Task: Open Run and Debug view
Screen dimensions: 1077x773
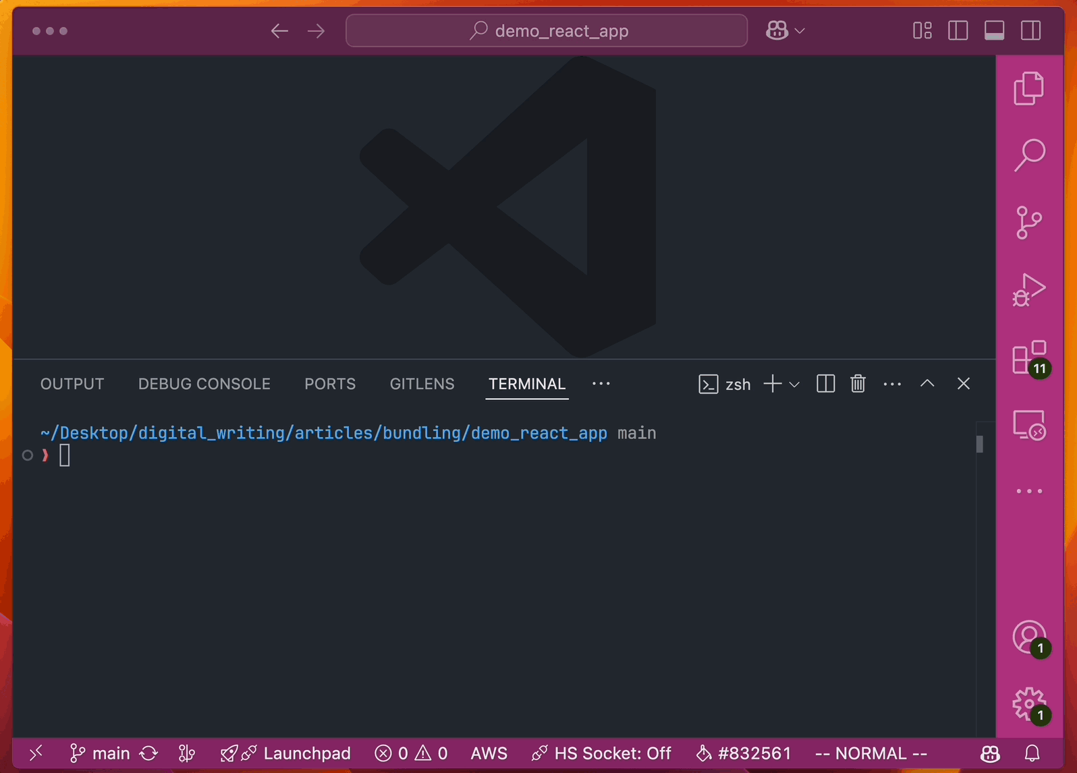Action: [1029, 290]
